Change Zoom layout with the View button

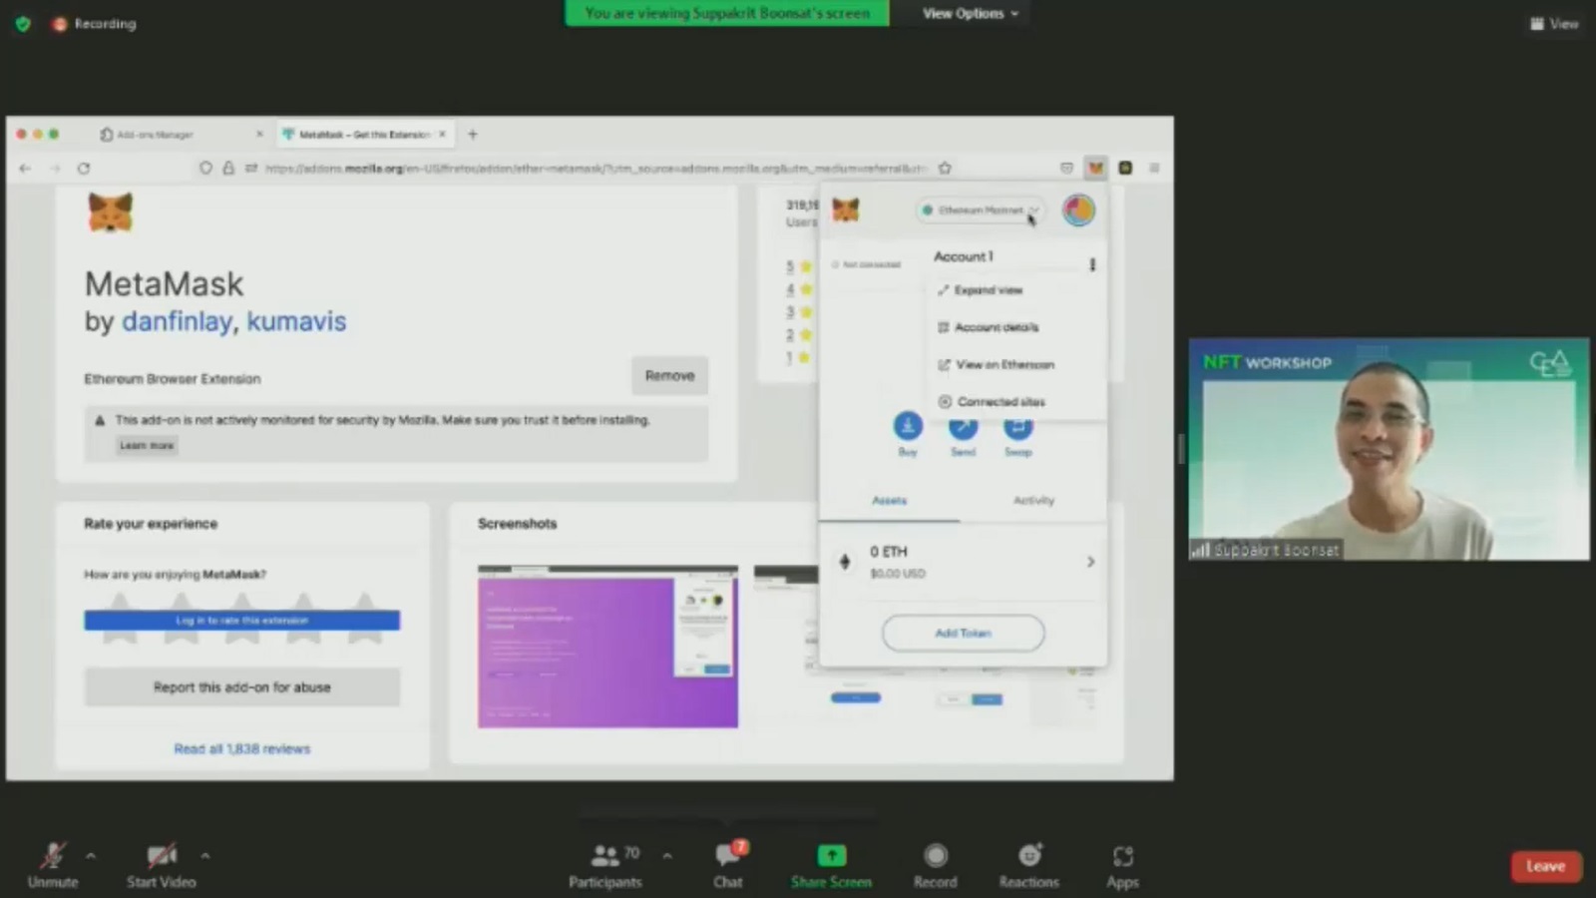[1554, 23]
